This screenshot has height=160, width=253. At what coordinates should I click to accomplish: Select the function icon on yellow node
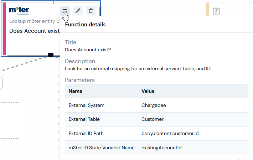coord(216,11)
